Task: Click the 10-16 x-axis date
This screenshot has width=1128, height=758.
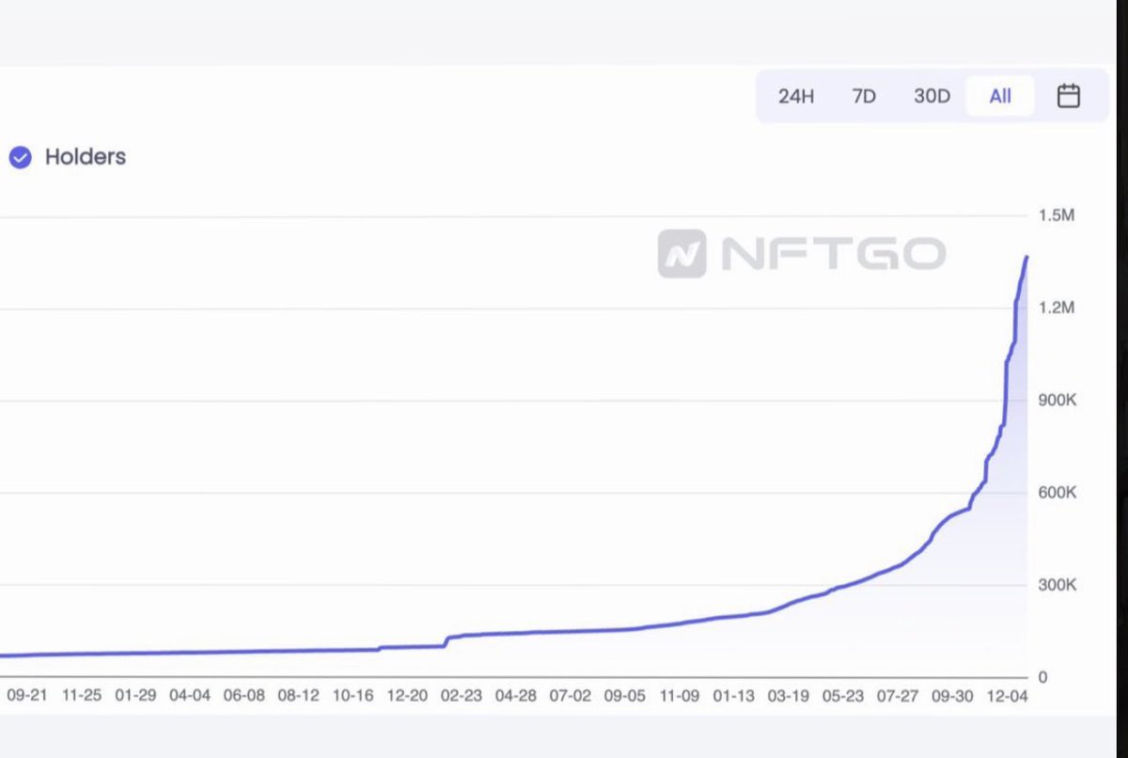Action: [x=353, y=696]
